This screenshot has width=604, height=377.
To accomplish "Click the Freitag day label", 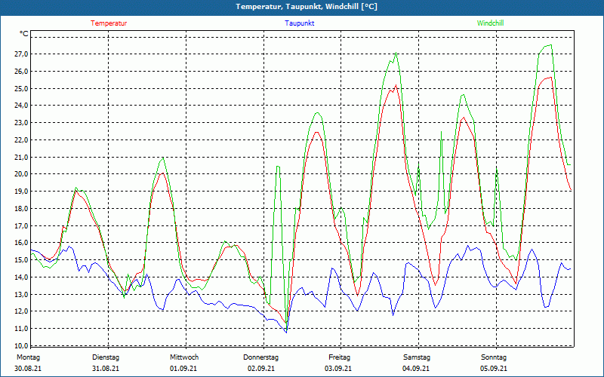I will coord(339,357).
